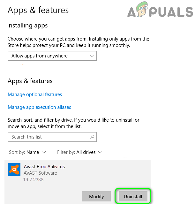Click the Apps & features section subheading
This screenshot has height=204, width=195.
point(30,81)
